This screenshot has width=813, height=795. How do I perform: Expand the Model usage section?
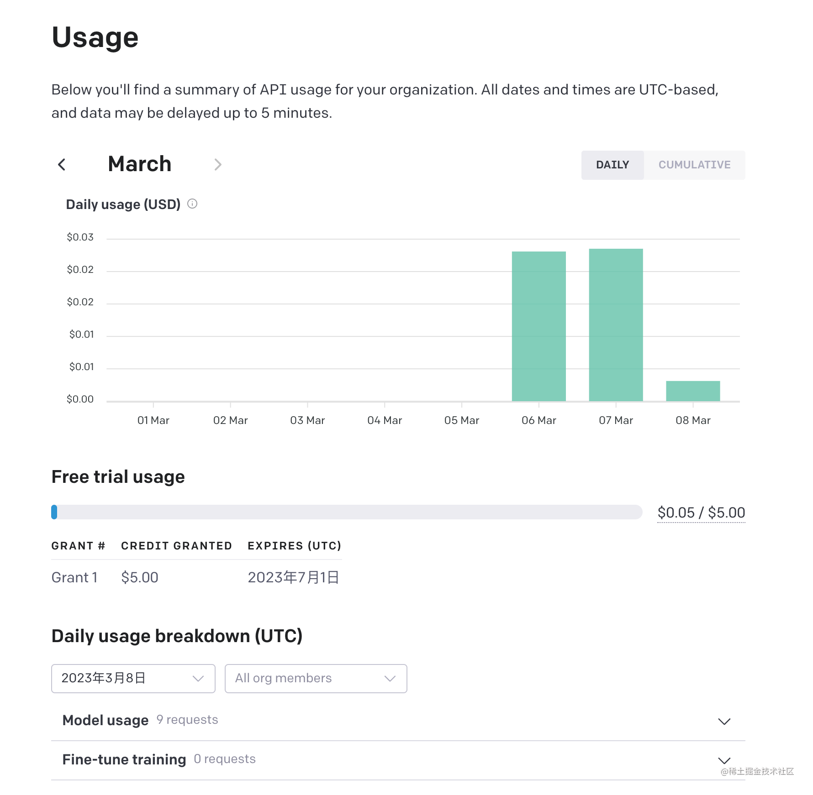pos(398,721)
